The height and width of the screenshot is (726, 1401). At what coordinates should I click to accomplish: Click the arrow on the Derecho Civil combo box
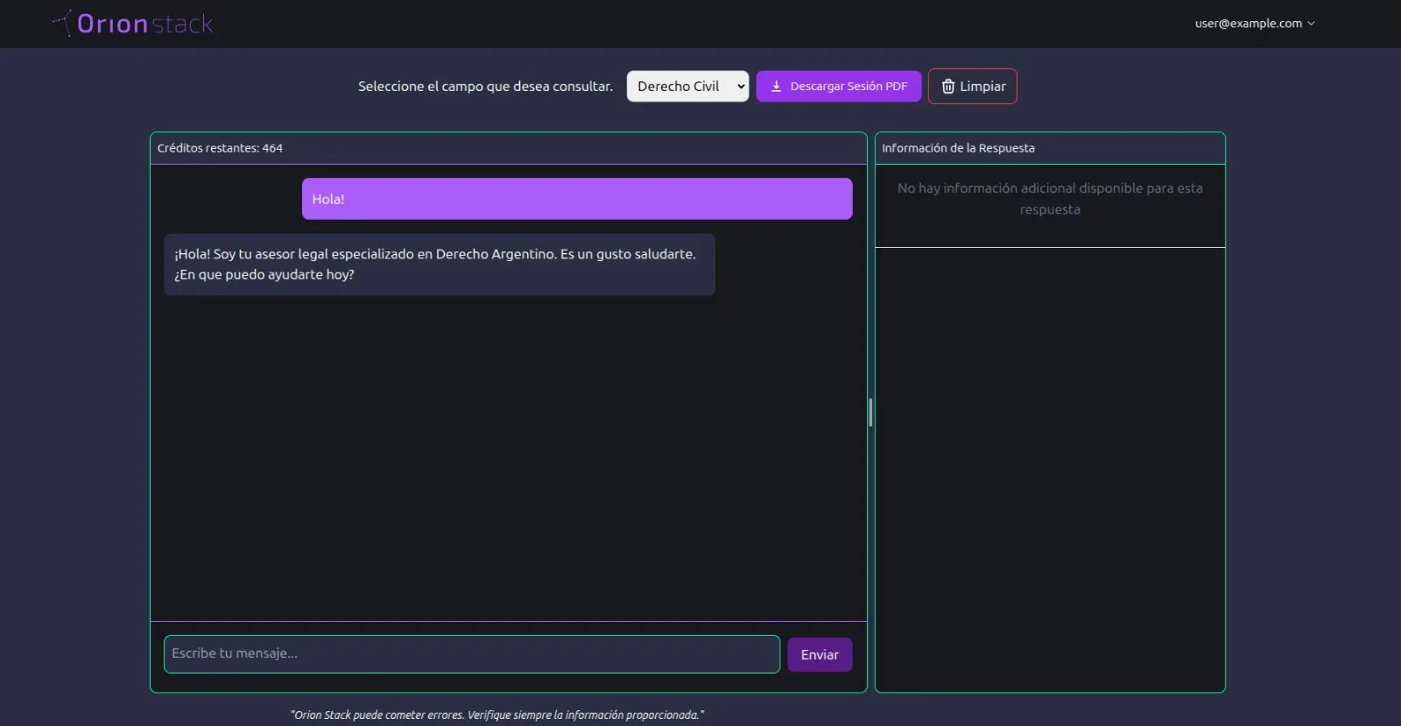pos(741,87)
